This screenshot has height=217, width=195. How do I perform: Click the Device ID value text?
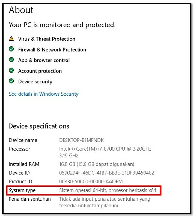(x=106, y=173)
